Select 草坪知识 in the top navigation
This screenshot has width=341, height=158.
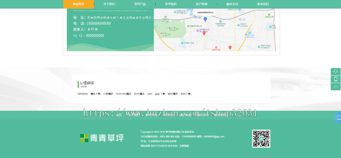click(171, 4)
